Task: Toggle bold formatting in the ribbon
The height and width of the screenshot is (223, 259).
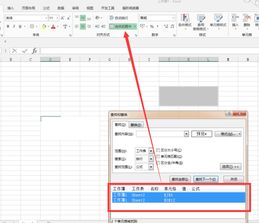Action: (8, 26)
